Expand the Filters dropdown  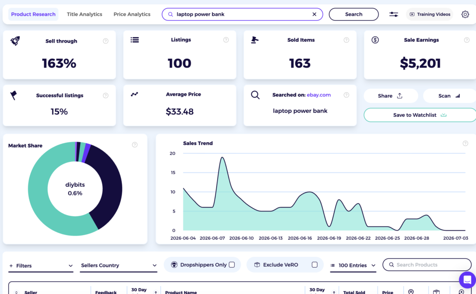[41, 266]
